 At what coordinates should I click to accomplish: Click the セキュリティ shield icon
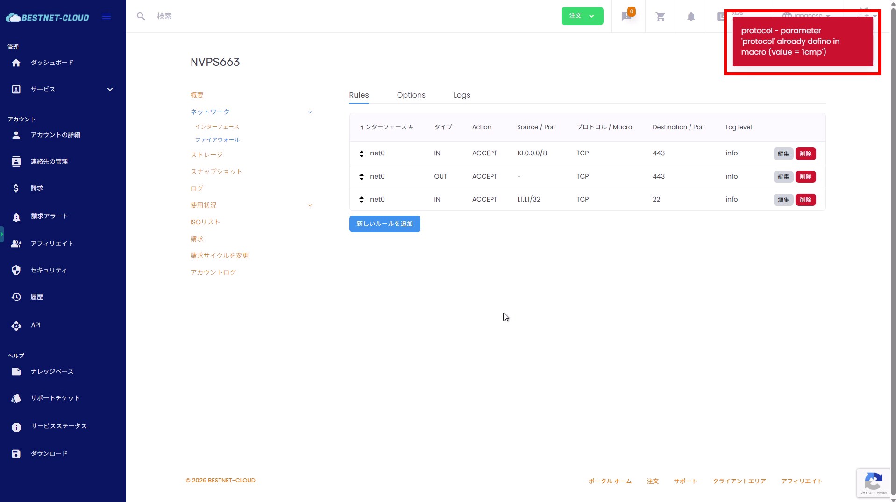tap(16, 271)
